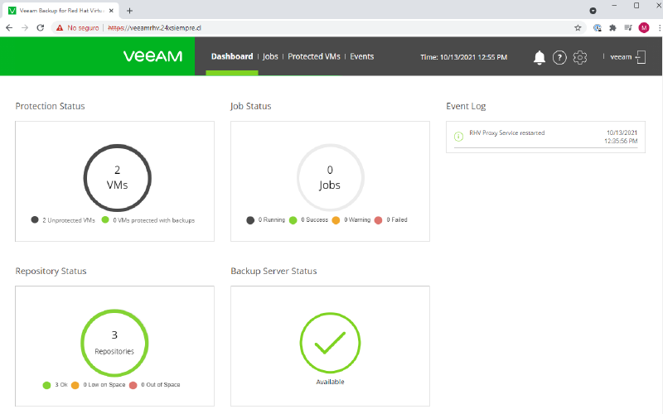This screenshot has width=663, height=414.
Task: Click the Backup Server Available checkmark
Action: pos(330,343)
